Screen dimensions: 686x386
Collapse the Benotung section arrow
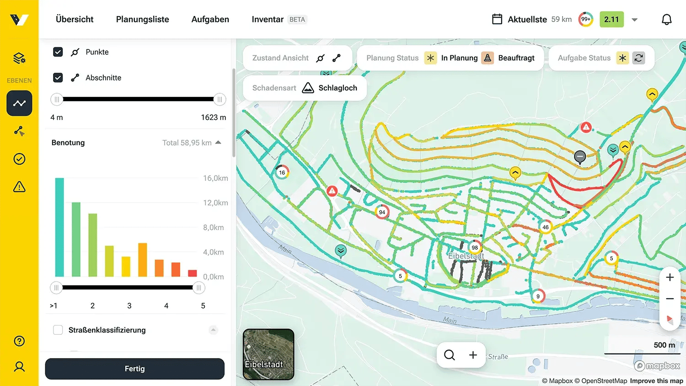point(218,143)
